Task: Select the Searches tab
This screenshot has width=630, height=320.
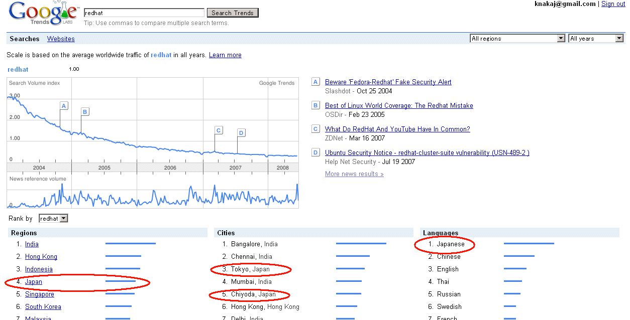Action: tap(25, 39)
